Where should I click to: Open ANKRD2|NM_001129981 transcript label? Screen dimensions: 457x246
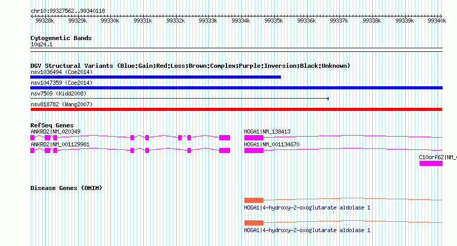(60, 144)
